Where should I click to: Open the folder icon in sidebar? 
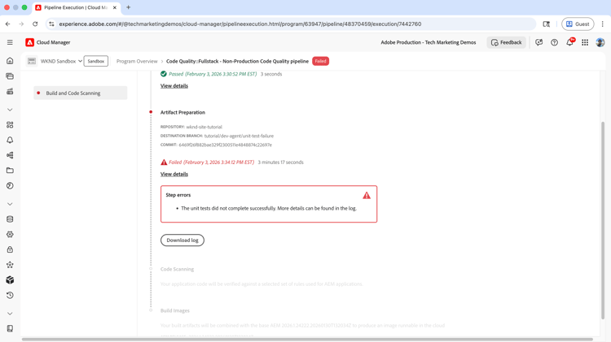click(10, 171)
